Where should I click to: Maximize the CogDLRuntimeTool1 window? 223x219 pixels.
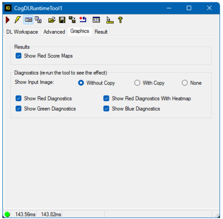(x=189, y=8)
